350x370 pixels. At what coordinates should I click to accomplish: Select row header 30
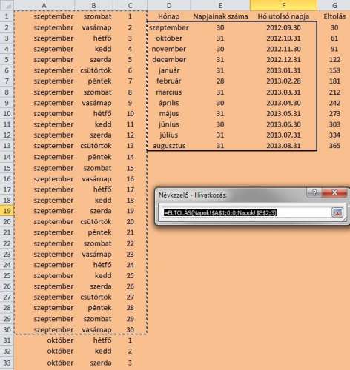7,329
